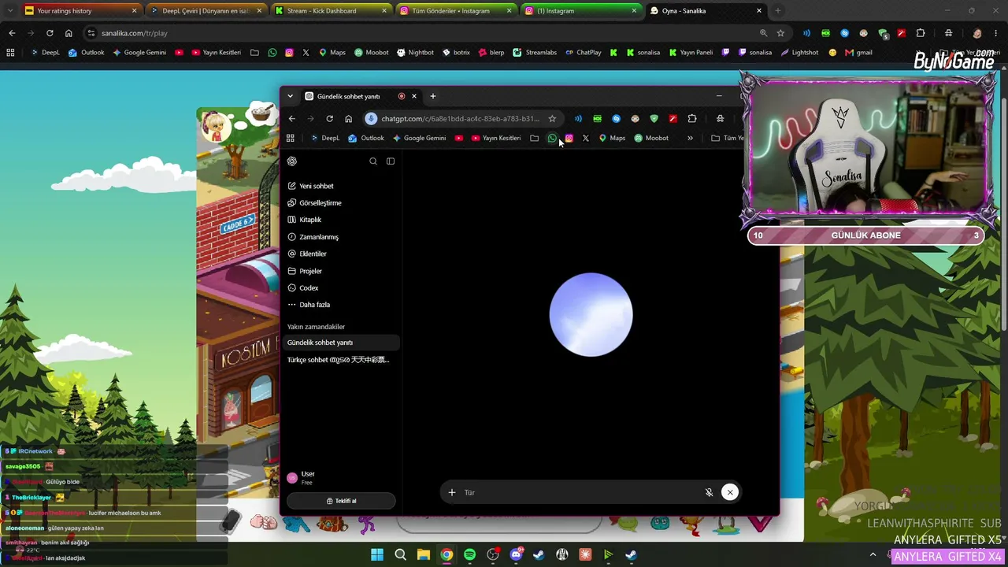Click the chatgpt.com address bar URL
1008x567 pixels.
pos(461,119)
